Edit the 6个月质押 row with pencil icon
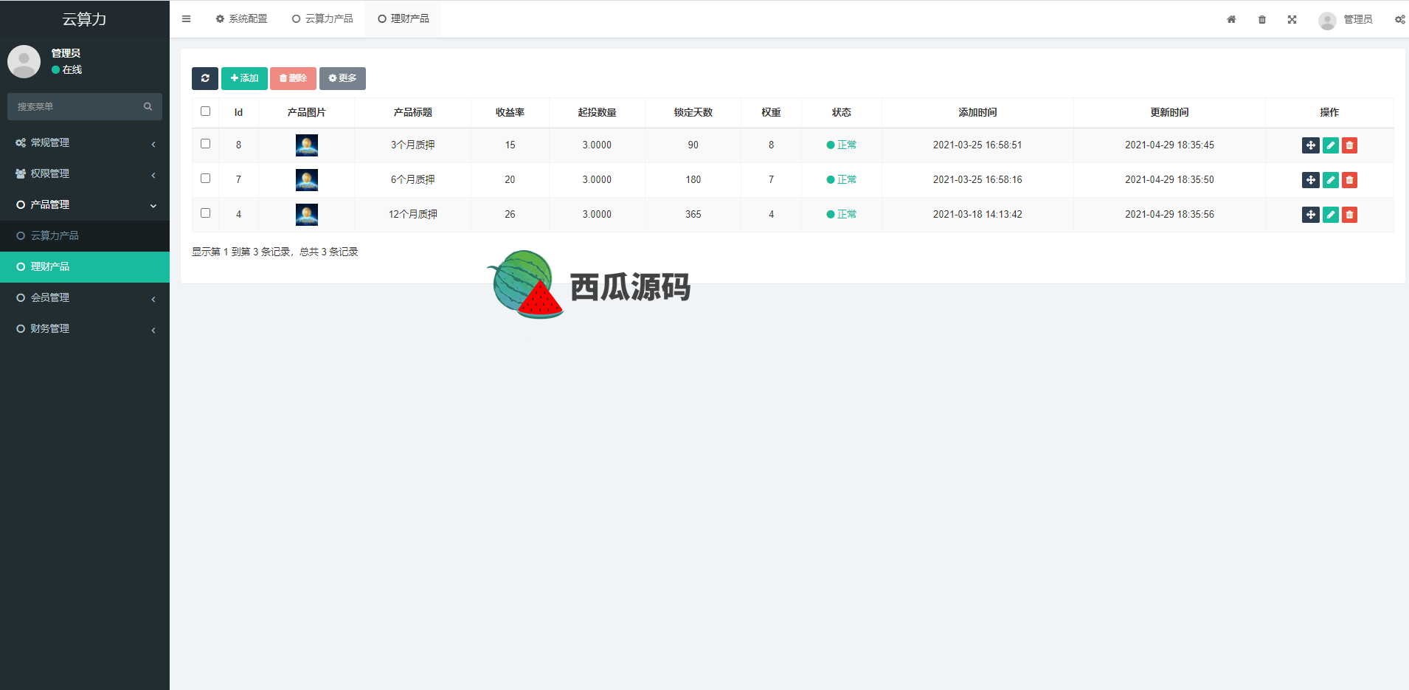 [1331, 180]
